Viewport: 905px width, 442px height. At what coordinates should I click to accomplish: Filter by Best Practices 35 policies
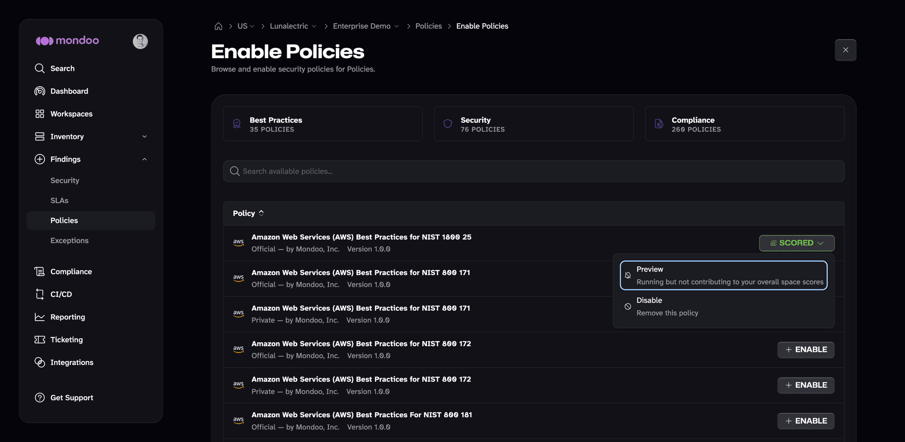point(323,124)
